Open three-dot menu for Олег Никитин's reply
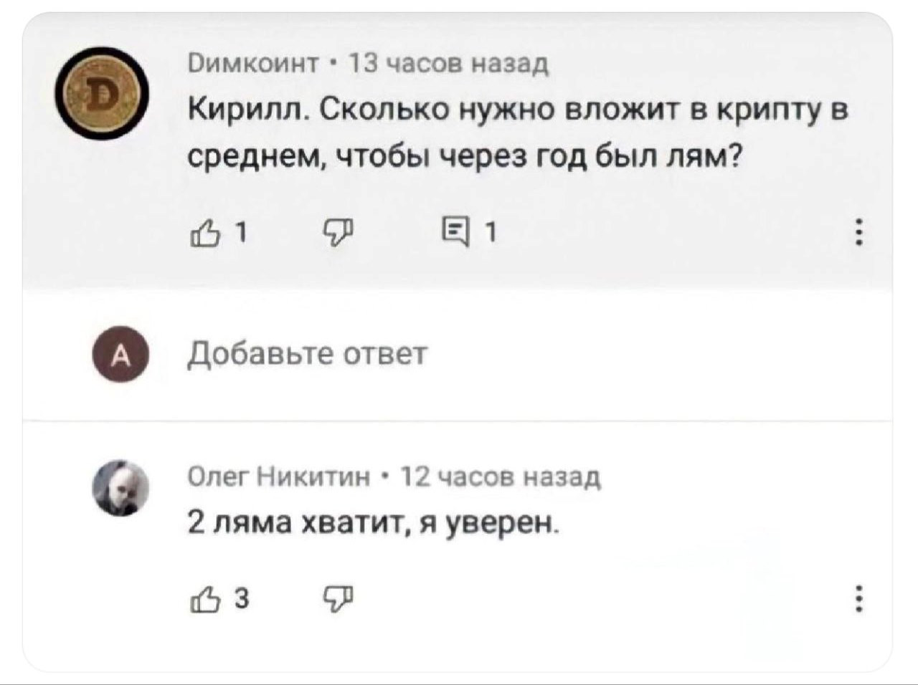The width and height of the screenshot is (918, 685). pos(858,598)
